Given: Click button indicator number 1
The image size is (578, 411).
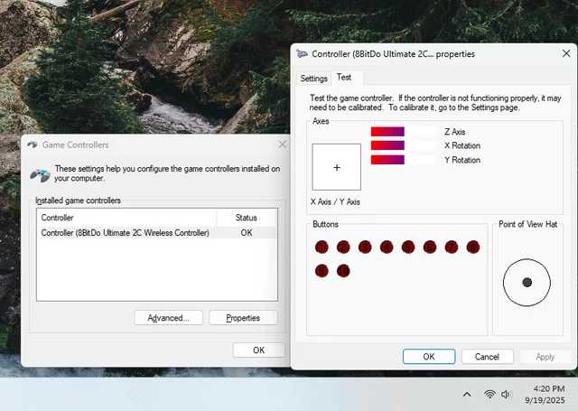Looking at the screenshot, I should click(x=322, y=247).
